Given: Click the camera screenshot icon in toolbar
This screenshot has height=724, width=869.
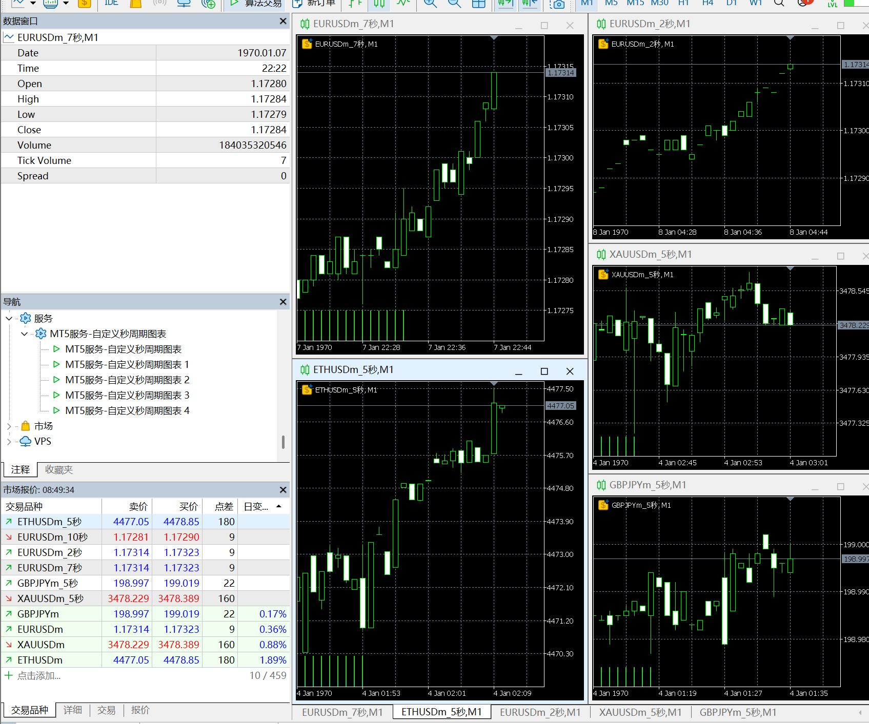Looking at the screenshot, I should point(557,4).
